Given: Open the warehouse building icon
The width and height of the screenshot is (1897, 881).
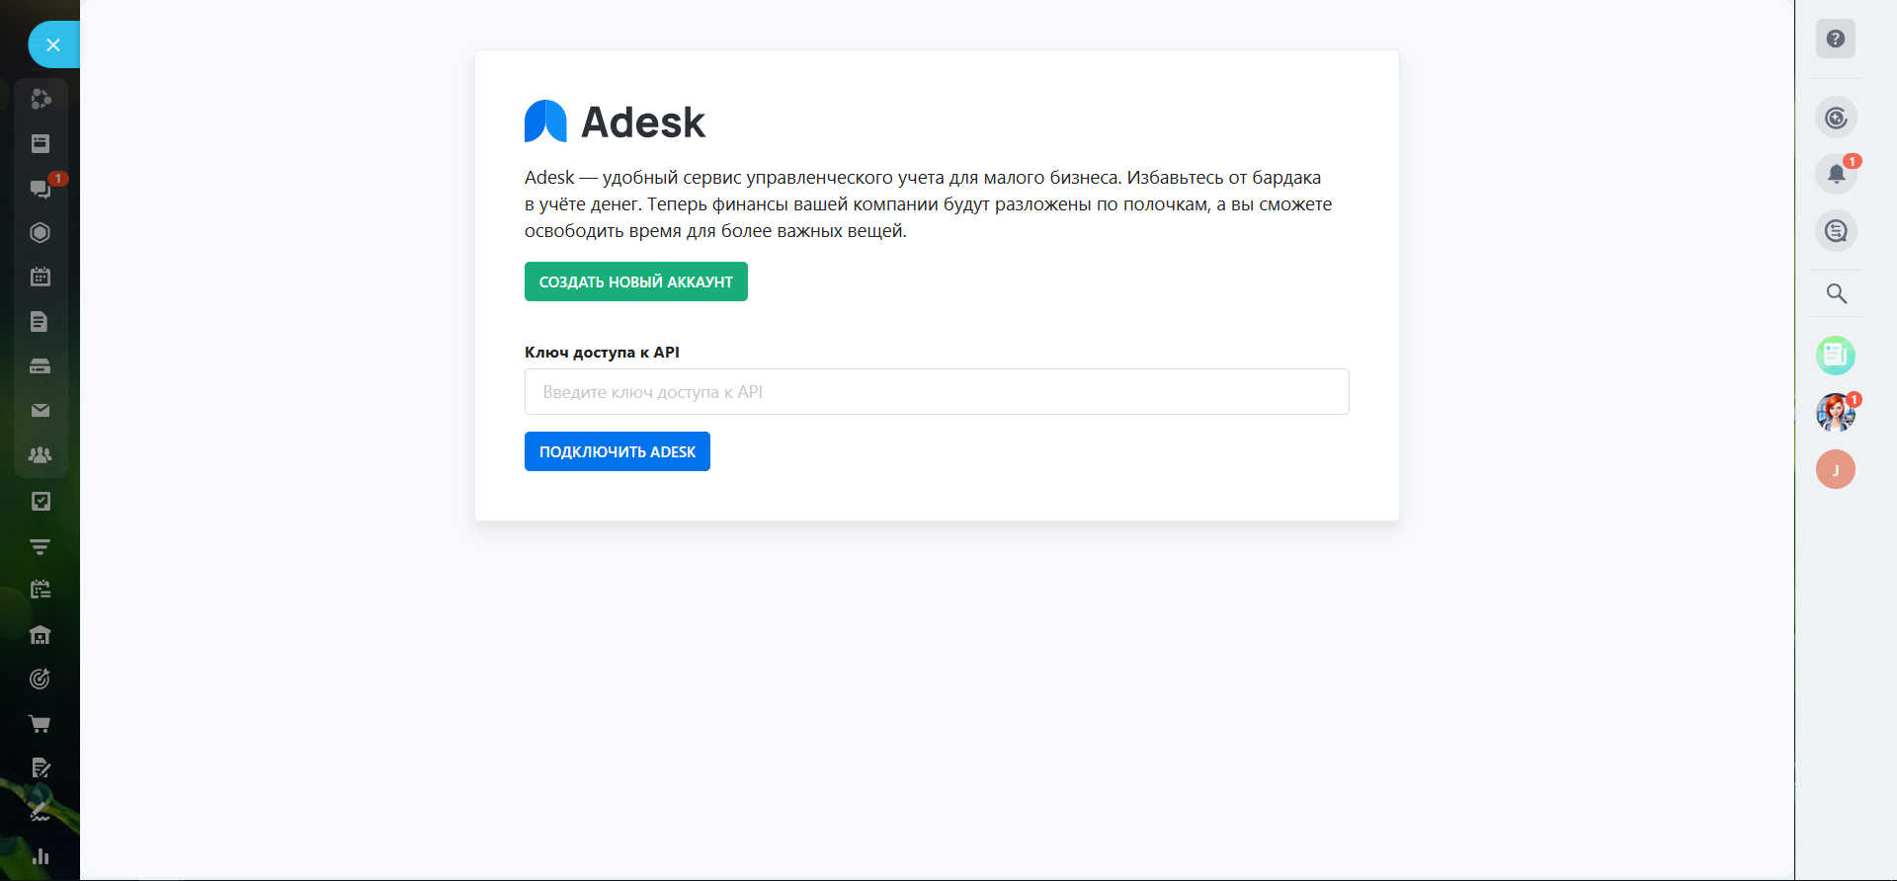Looking at the screenshot, I should point(41,635).
